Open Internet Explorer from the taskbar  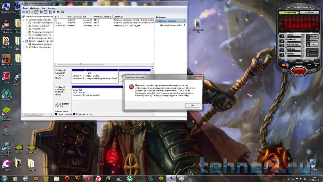point(26,179)
